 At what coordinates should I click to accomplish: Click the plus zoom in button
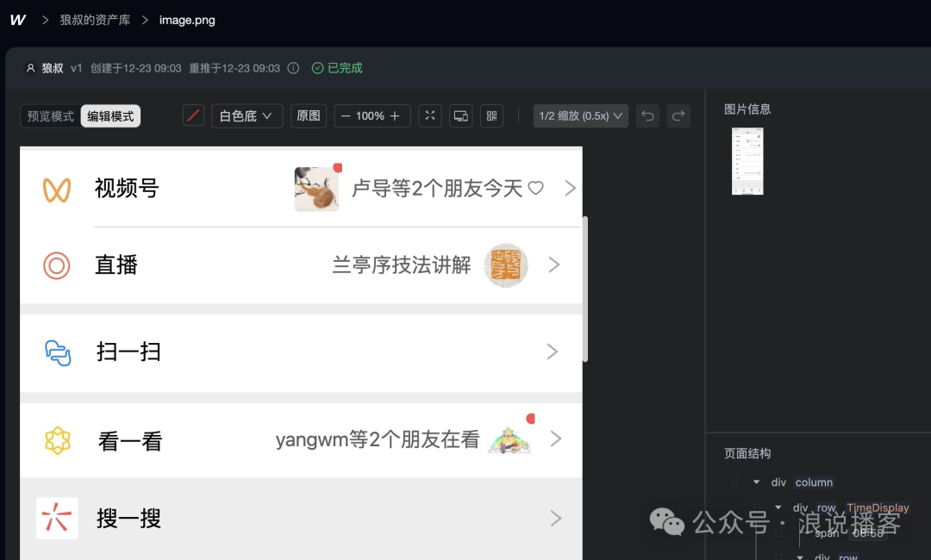point(395,116)
